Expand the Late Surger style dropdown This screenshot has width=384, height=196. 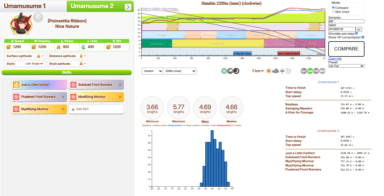34,64
